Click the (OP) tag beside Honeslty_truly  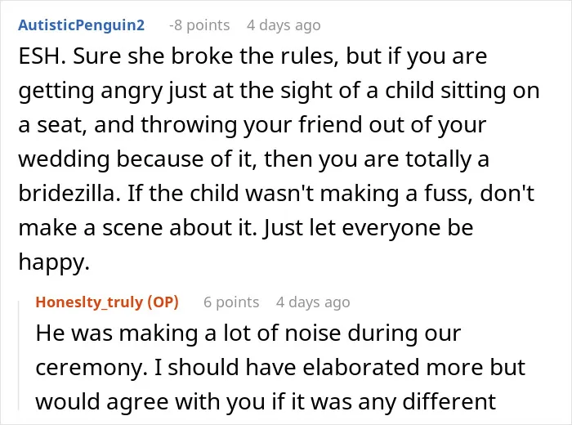click(163, 302)
